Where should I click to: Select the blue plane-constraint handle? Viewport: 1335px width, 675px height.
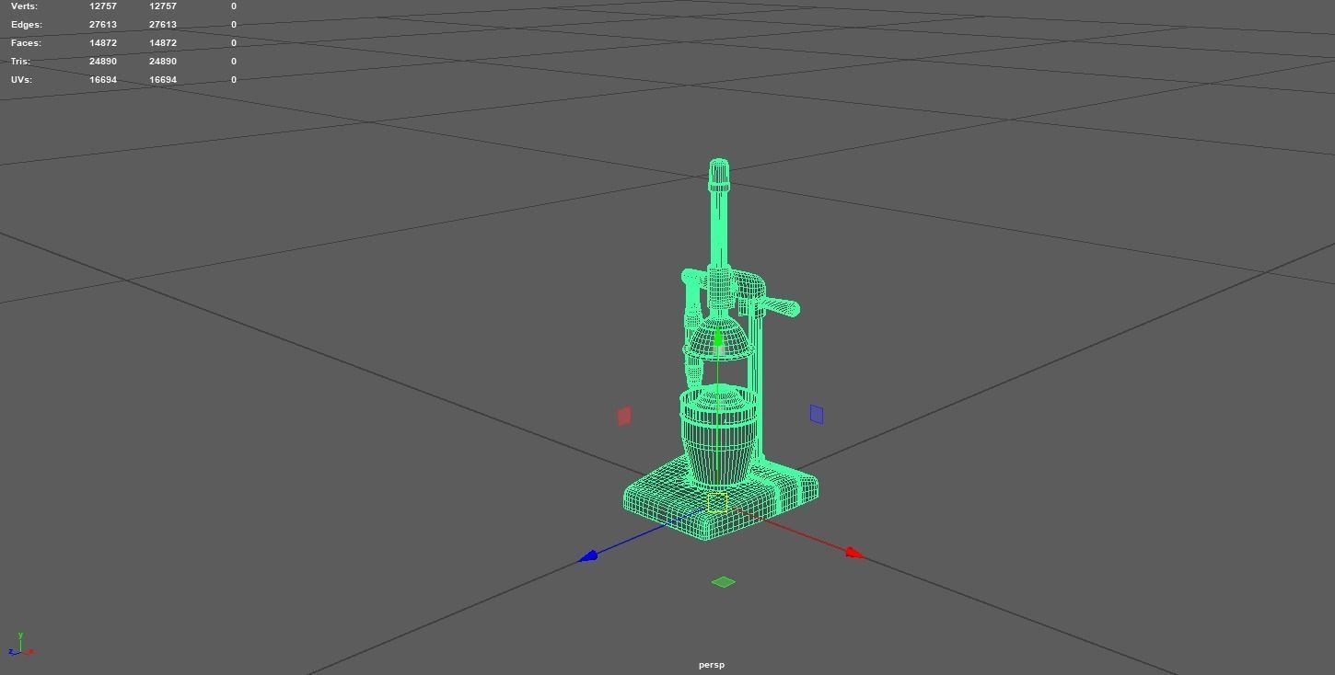tap(817, 414)
